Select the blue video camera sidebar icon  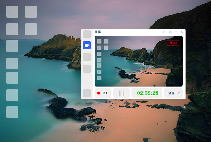(x=87, y=45)
